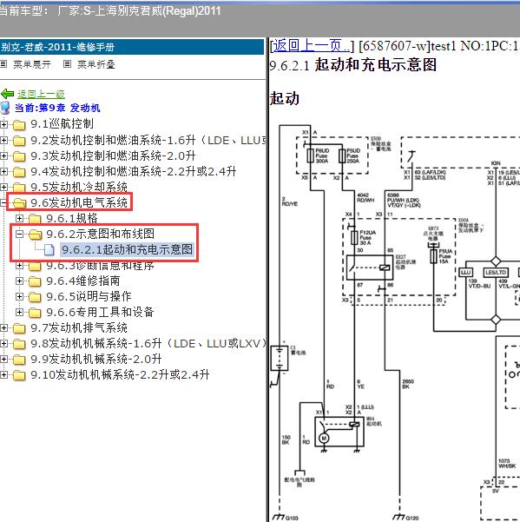This screenshot has width=520, height=522.
Task: Open 9.6.2.1起动和充电示意图 page
Action: point(127,249)
